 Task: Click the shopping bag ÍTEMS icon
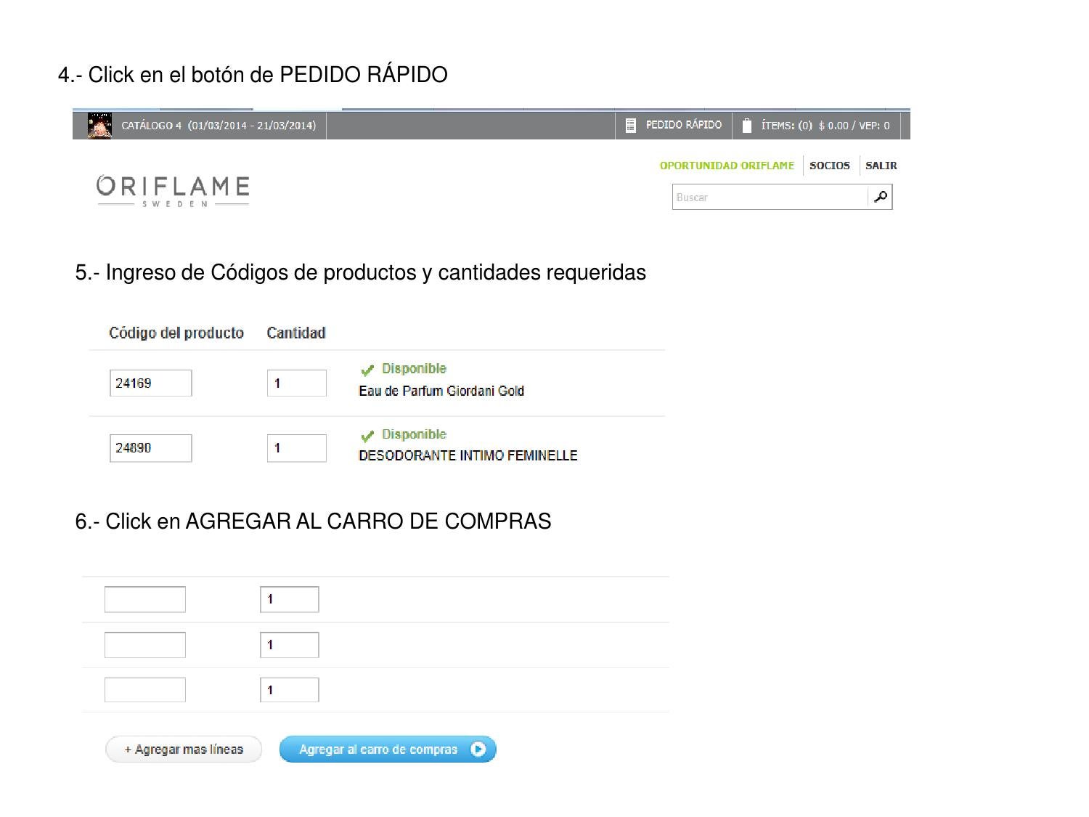pos(747,126)
